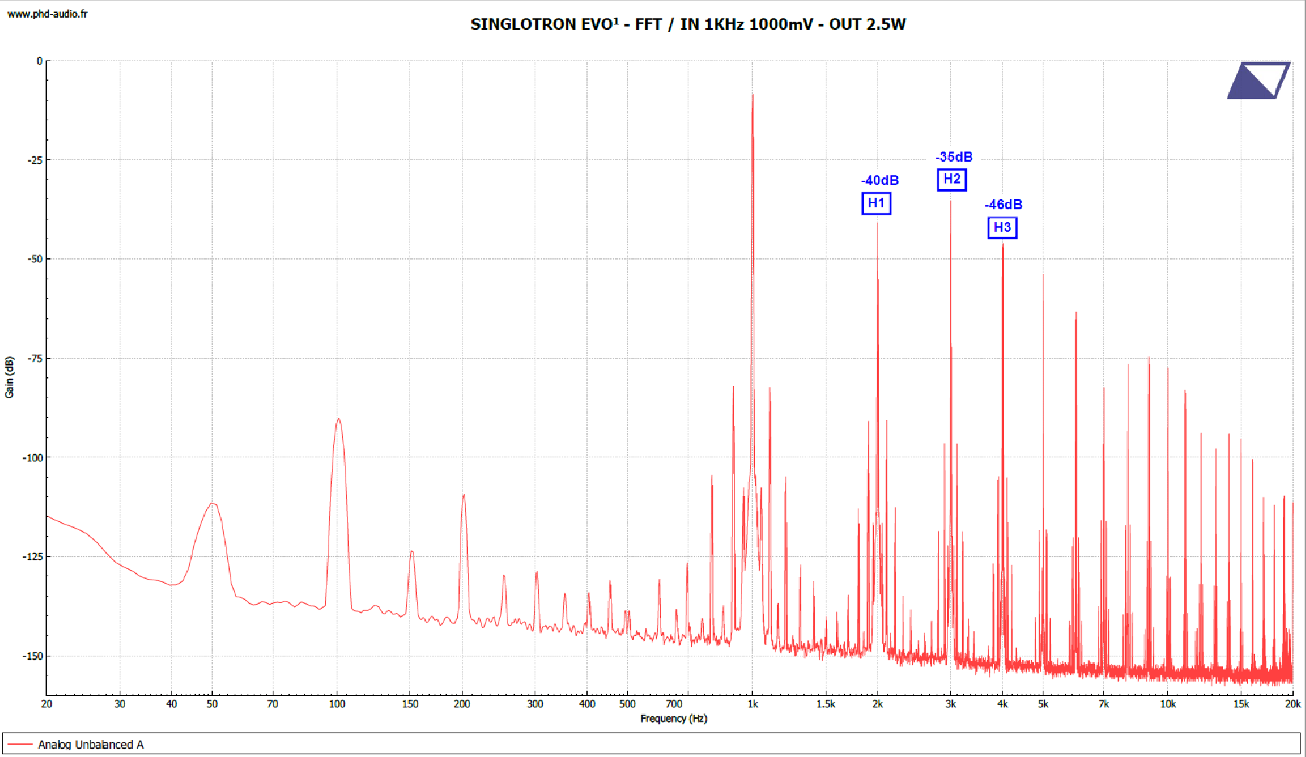Click the 1.5k frequency tick label
The image size is (1306, 757).
826,704
